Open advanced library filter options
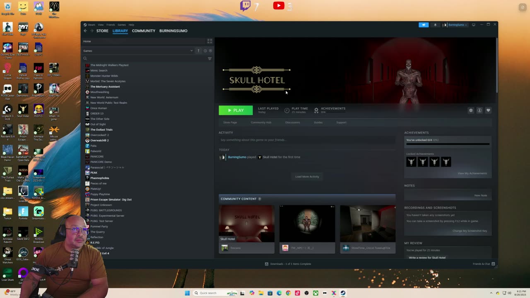Screen dimensions: 530x298 pos(210,59)
